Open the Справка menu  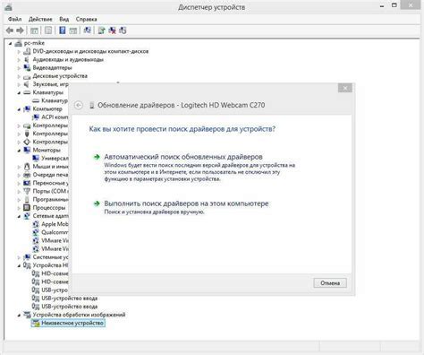coord(86,19)
